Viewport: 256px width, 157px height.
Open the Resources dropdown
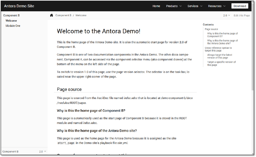[217, 6]
